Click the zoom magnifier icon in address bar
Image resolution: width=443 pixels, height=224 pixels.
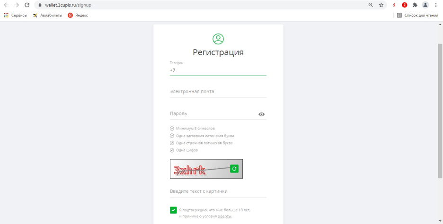click(371, 5)
